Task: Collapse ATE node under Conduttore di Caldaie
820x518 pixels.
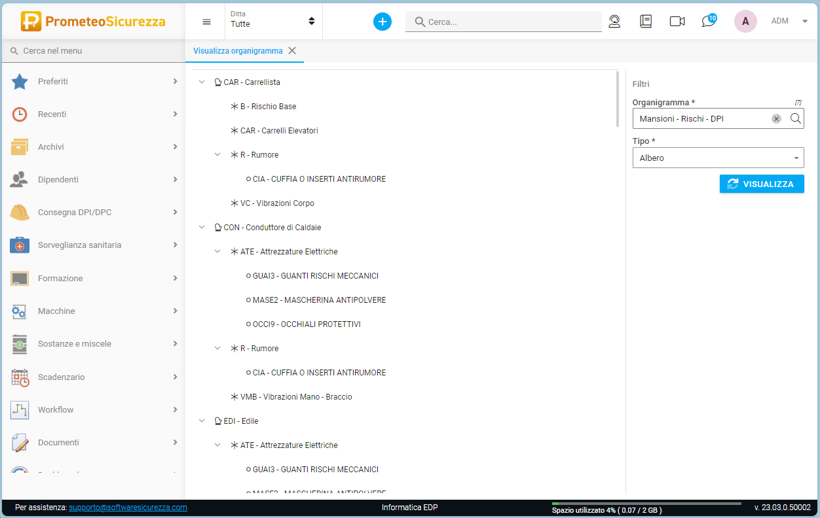Action: [x=218, y=252]
